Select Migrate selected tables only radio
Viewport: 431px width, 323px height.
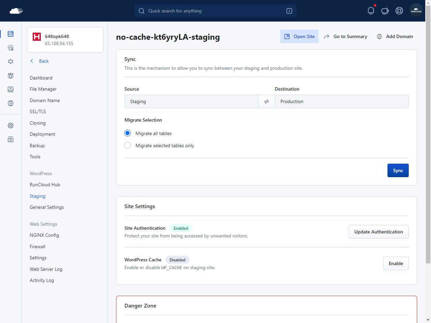point(127,145)
